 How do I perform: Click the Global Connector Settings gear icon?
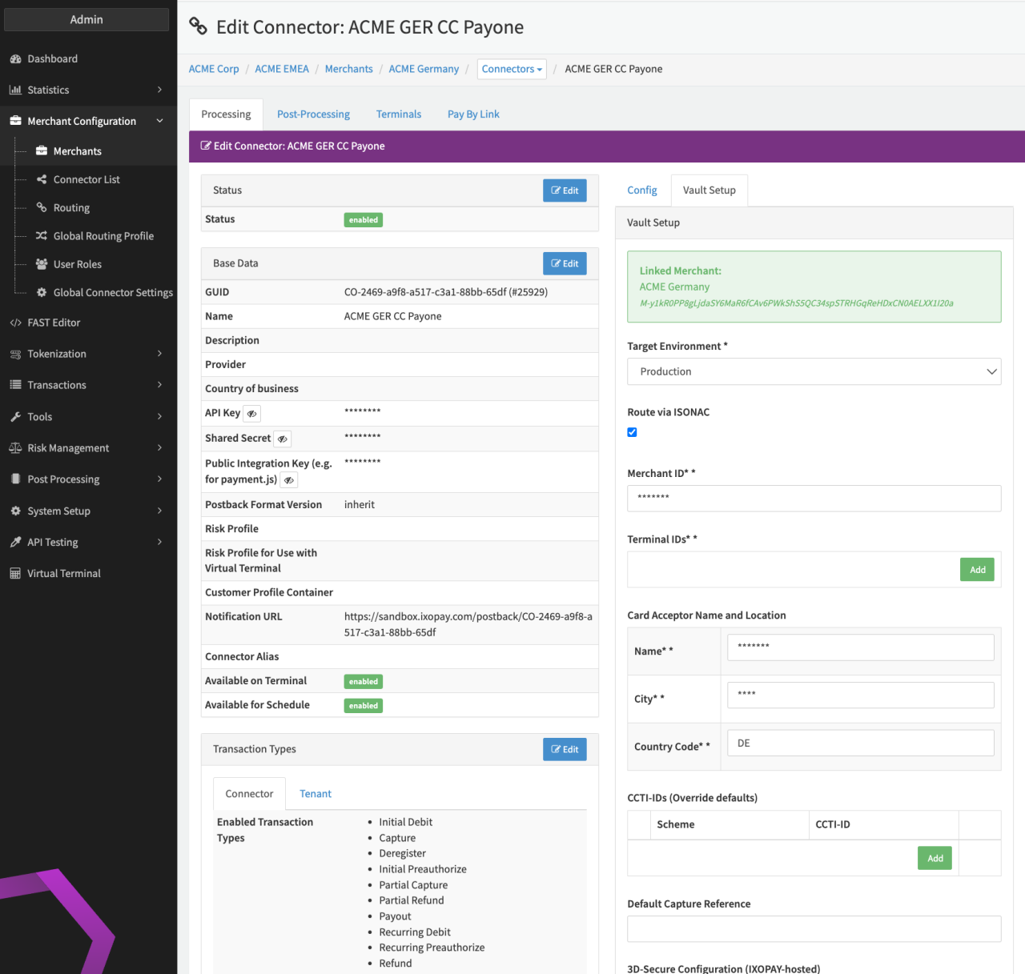42,293
